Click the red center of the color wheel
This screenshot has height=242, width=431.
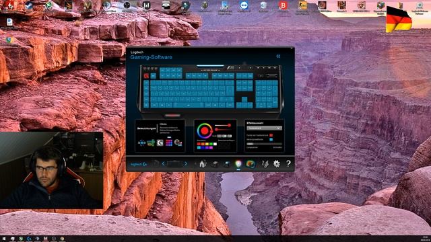[205, 131]
